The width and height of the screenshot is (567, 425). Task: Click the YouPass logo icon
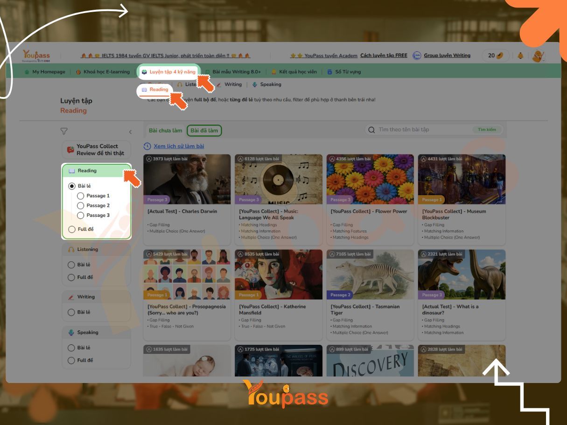click(x=36, y=56)
